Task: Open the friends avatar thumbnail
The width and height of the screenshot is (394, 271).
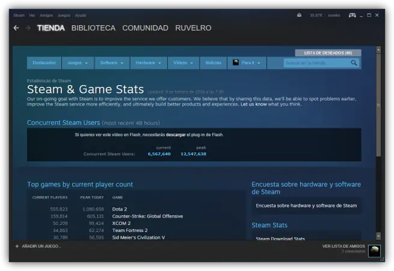Action: (374, 251)
